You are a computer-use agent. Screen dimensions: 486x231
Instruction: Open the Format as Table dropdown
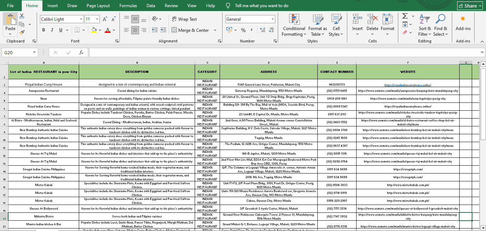317,25
